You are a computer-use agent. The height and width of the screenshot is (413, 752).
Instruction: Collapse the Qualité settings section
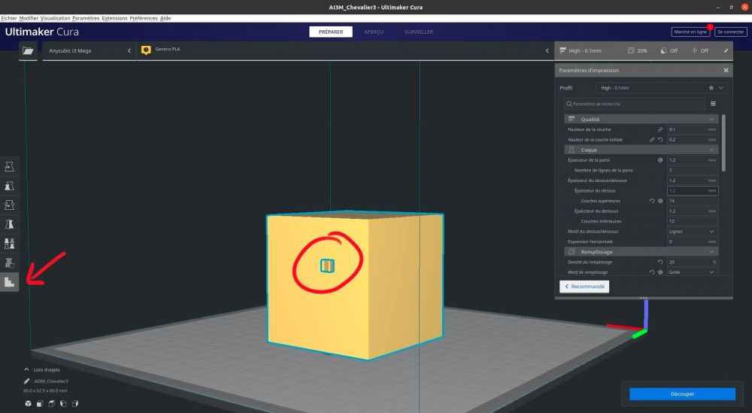[x=641, y=119]
